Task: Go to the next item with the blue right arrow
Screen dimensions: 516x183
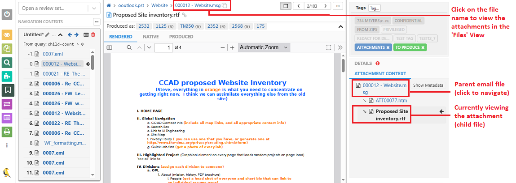Action: coord(76,34)
